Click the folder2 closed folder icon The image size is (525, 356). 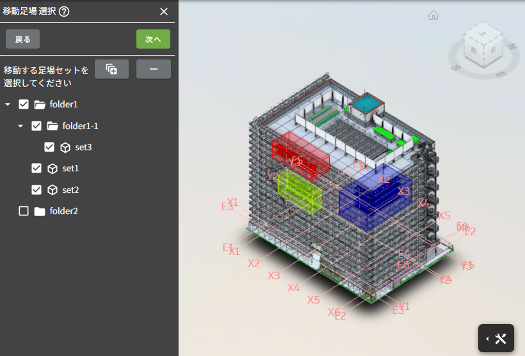pyautogui.click(x=40, y=211)
